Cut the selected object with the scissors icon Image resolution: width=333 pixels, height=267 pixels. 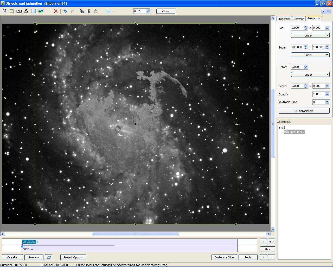89,11
